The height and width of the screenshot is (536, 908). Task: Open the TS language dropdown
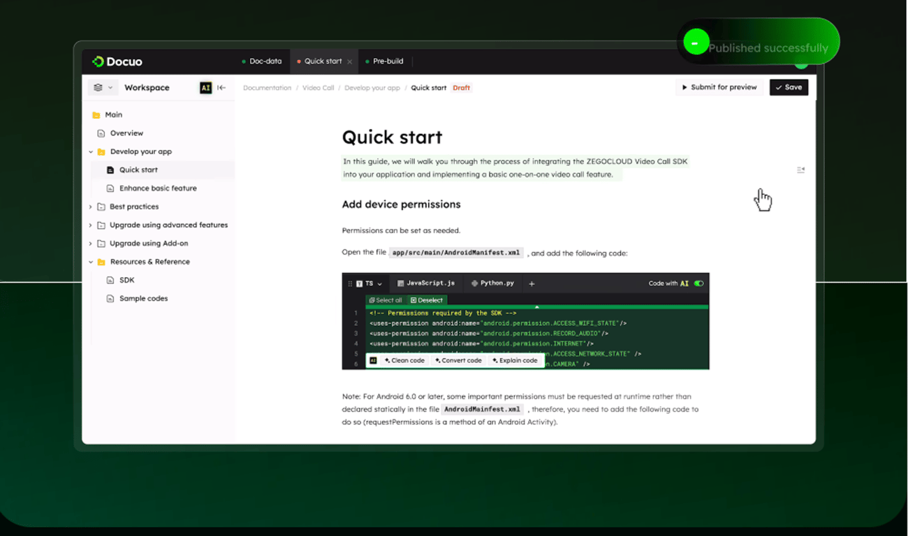click(369, 284)
